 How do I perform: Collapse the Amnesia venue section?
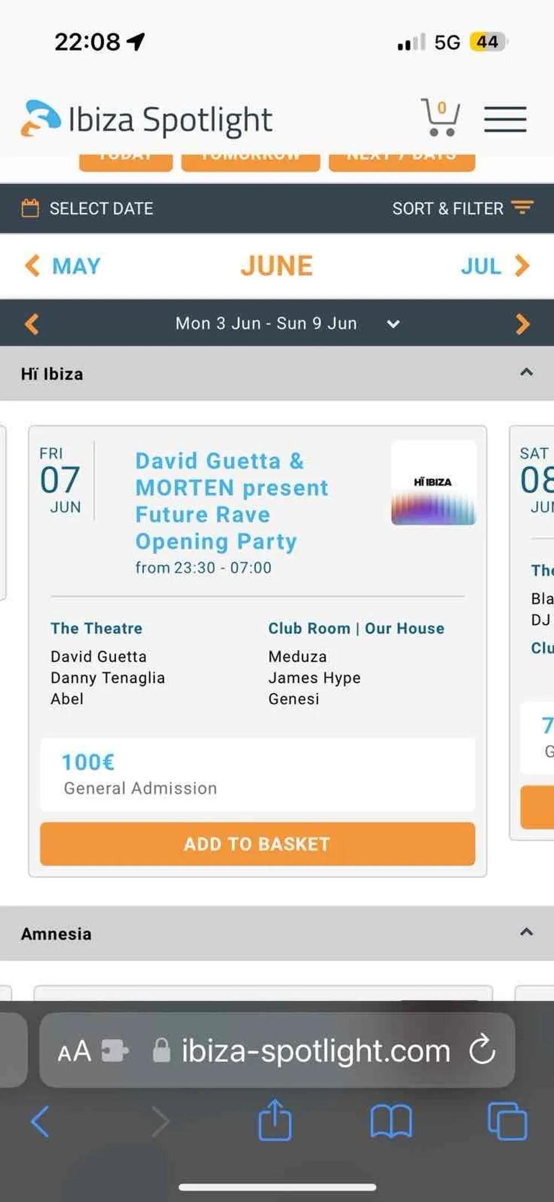pyautogui.click(x=526, y=933)
